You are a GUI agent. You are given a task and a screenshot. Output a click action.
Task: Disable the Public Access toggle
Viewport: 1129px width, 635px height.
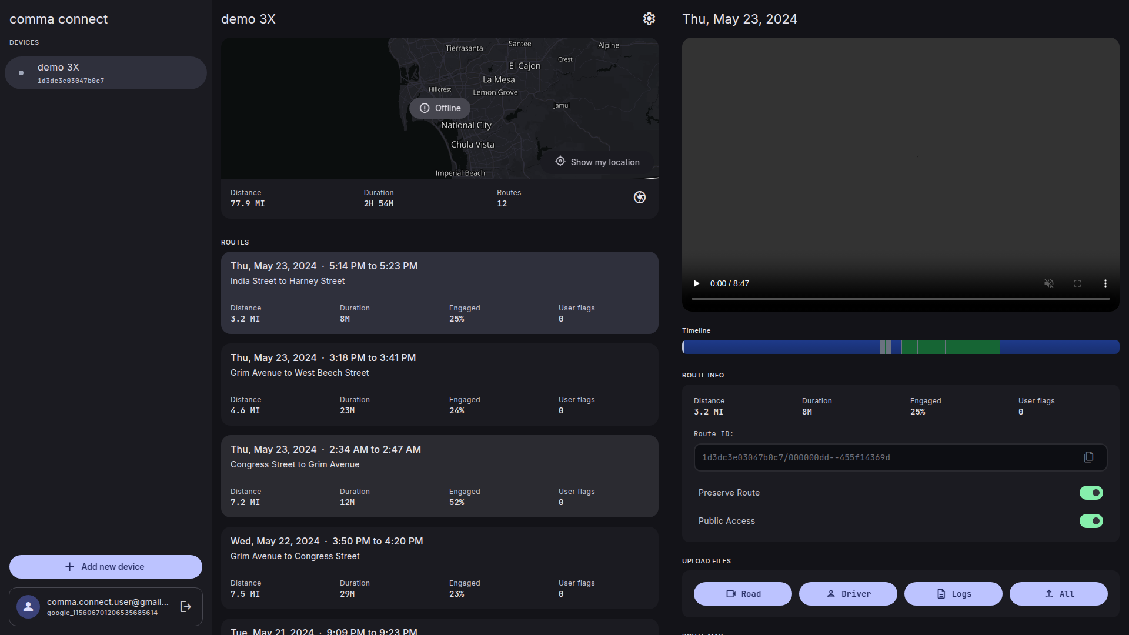click(1091, 521)
